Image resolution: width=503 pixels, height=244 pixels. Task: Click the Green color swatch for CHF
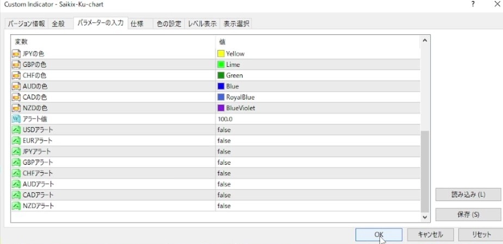tap(221, 76)
